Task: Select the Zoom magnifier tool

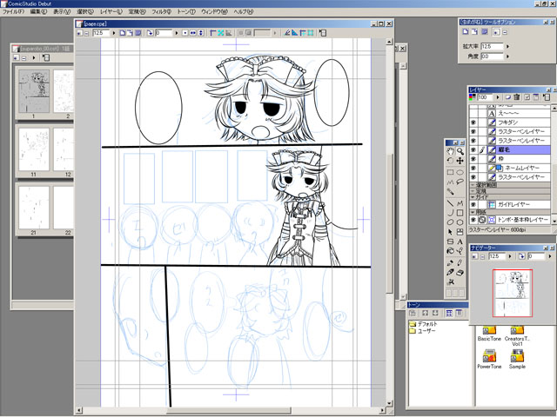Action: click(x=460, y=151)
